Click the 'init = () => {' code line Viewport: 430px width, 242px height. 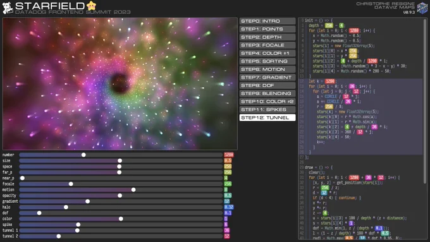pyautogui.click(x=319, y=20)
